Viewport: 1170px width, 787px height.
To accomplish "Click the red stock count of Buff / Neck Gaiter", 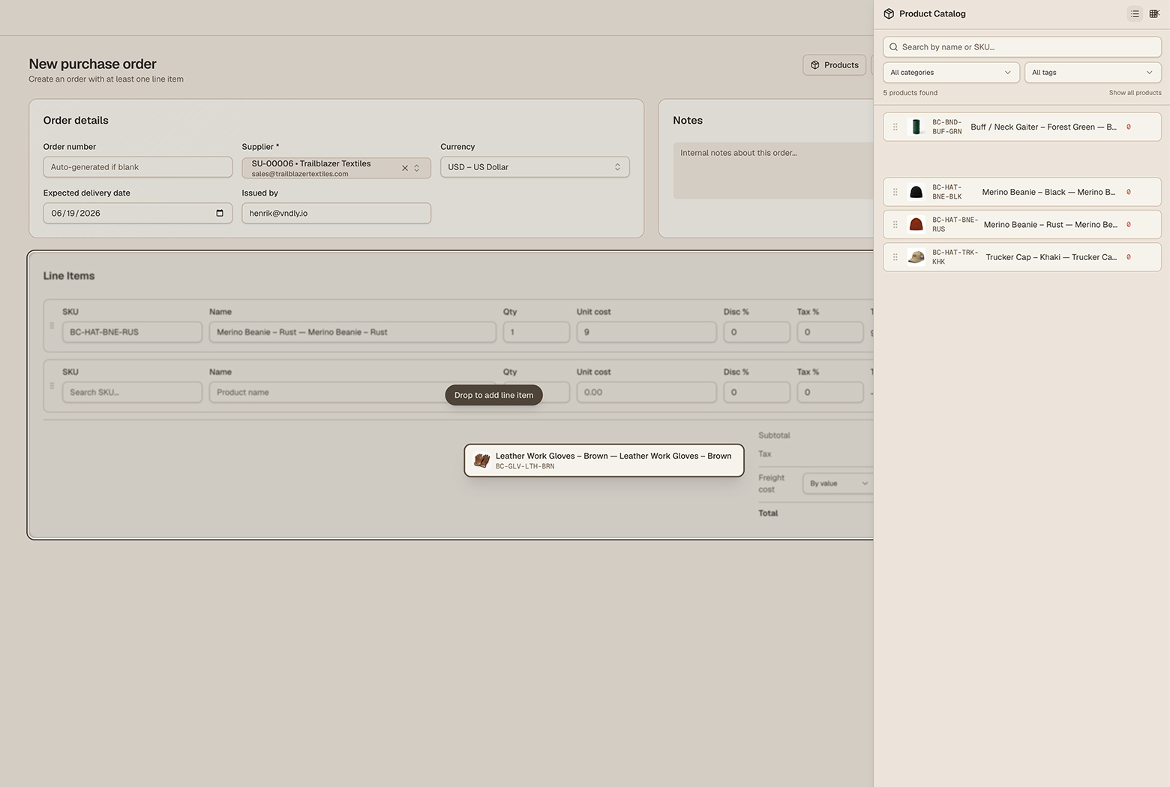I will (1129, 127).
